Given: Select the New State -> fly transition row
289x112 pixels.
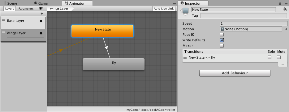Looking at the screenshot, I should pyautogui.click(x=235, y=58).
